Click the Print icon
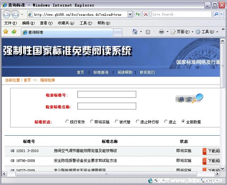 coord(162,32)
